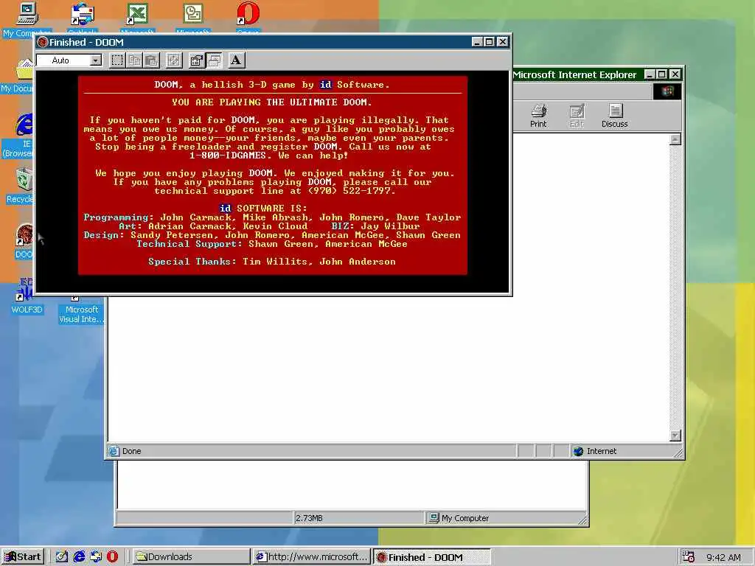Click the Font 'A' toolbar icon
This screenshot has height=566, width=755.
[236, 60]
